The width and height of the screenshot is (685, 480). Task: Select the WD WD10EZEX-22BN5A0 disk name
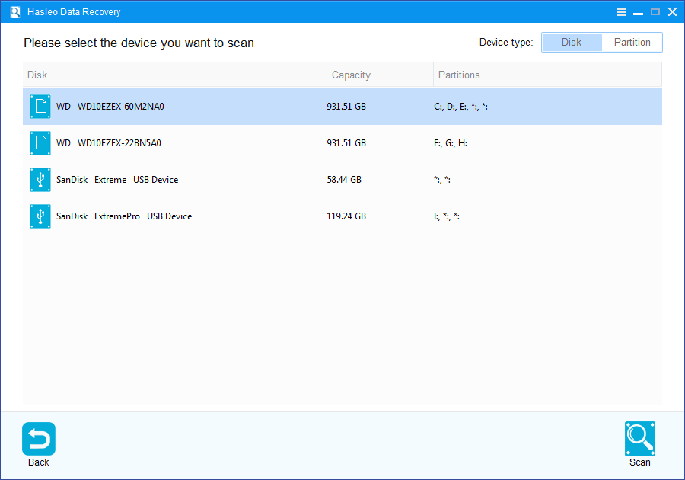tap(109, 143)
